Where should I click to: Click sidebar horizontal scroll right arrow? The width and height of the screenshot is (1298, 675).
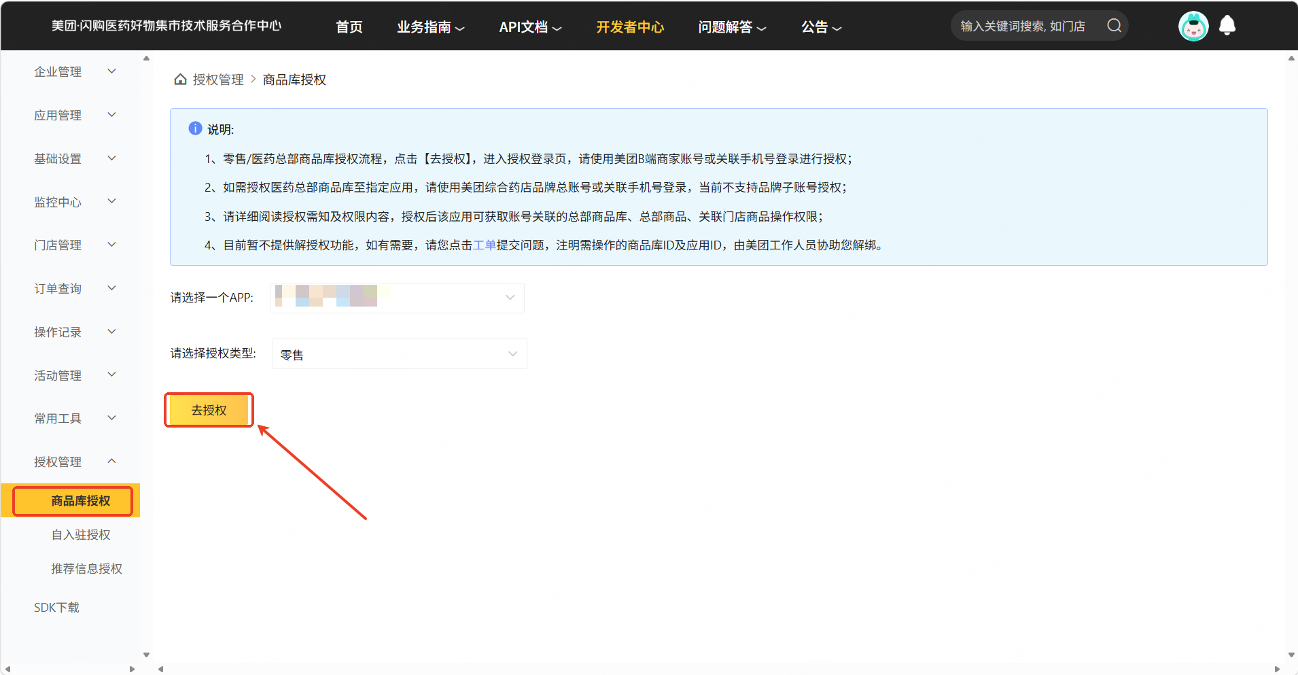[x=132, y=669]
